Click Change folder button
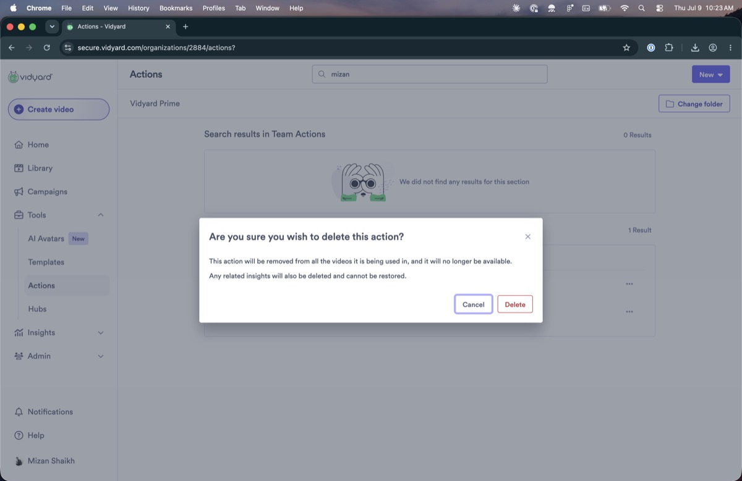This screenshot has height=481, width=742. [694, 104]
